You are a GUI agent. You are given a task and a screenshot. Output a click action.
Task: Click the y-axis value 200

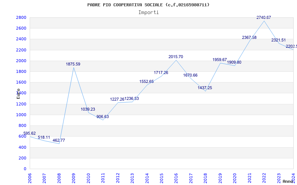click(x=22, y=158)
